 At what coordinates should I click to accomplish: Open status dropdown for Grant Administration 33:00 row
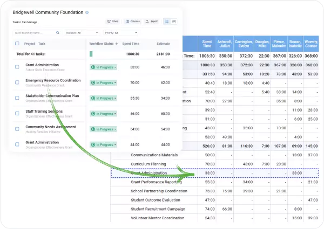[103, 67]
